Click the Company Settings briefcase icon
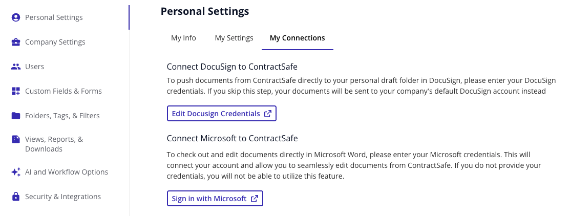The width and height of the screenshot is (570, 216). (16, 42)
